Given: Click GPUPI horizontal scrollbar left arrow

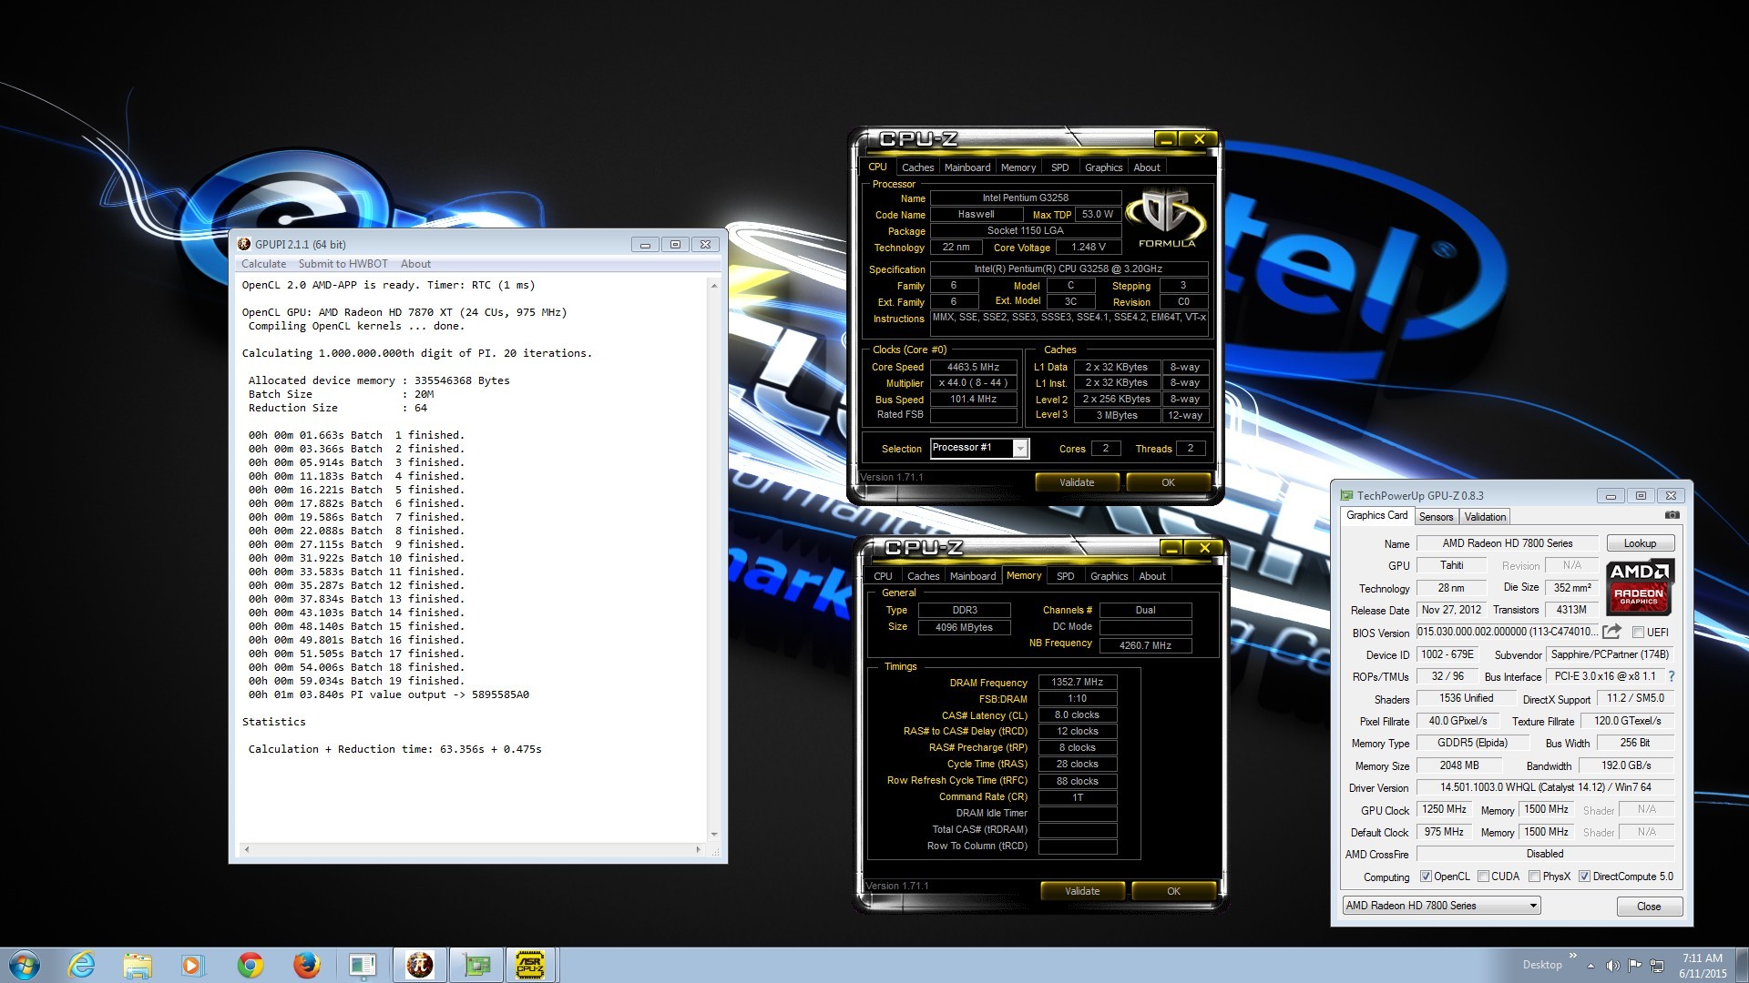Looking at the screenshot, I should click(x=247, y=849).
